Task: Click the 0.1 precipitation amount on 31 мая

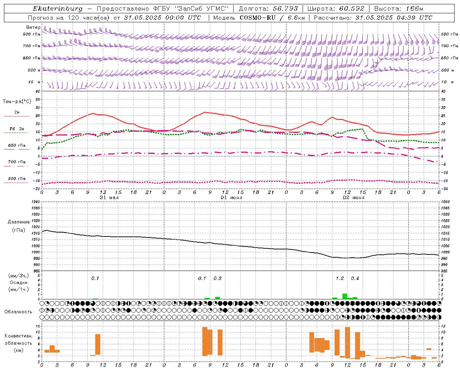Action: click(95, 279)
